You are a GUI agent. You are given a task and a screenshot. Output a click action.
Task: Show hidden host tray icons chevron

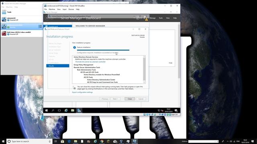[228, 141]
